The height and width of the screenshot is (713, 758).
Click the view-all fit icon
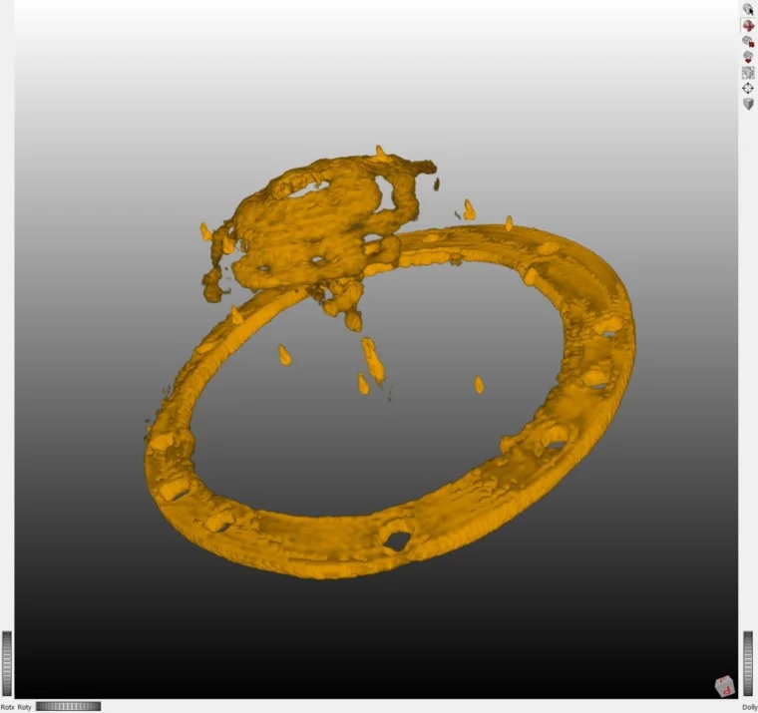click(748, 73)
